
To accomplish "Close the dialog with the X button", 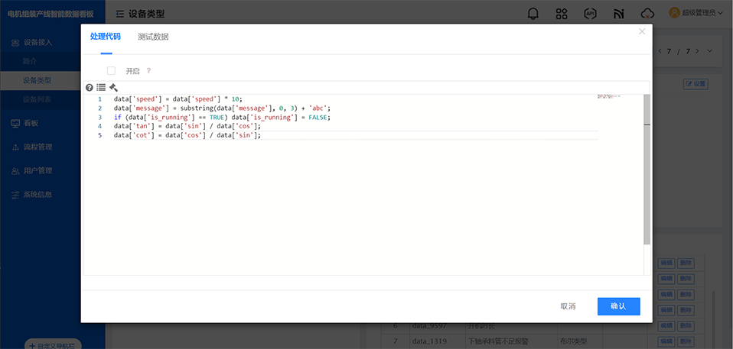I will [642, 31].
